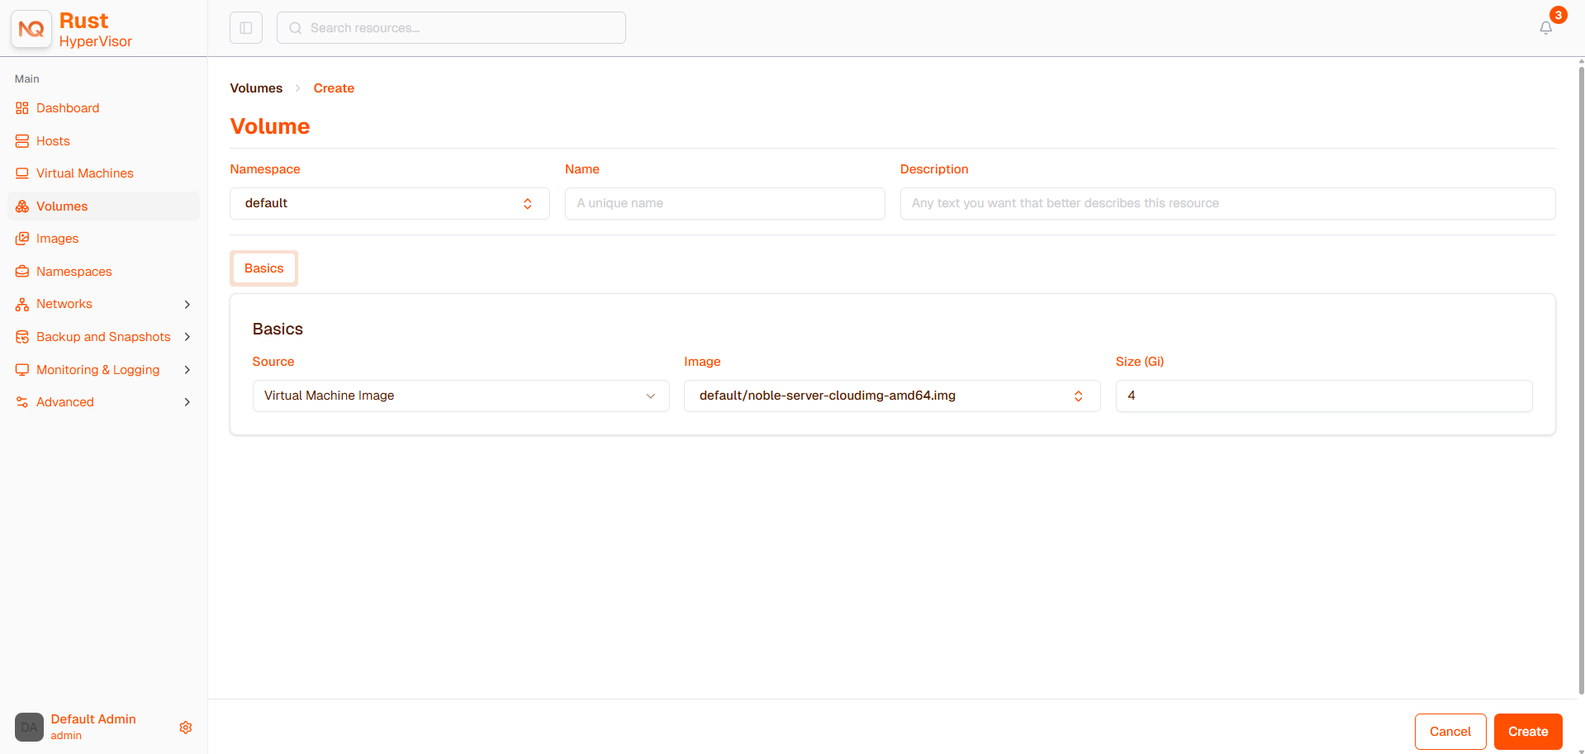This screenshot has height=754, width=1585.
Task: Click the 'Volume' page heading
Action: coord(270,126)
